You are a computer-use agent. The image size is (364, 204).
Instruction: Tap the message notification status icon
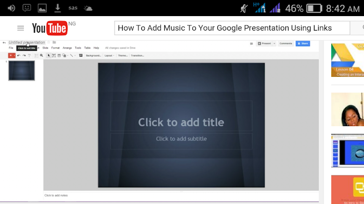(x=27, y=8)
